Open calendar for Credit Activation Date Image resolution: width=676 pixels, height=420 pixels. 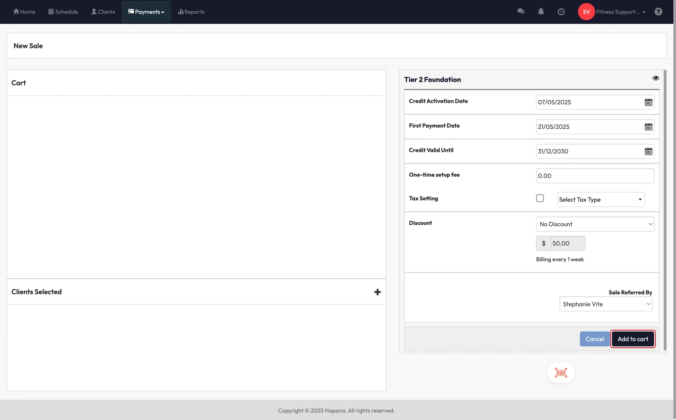coord(648,102)
